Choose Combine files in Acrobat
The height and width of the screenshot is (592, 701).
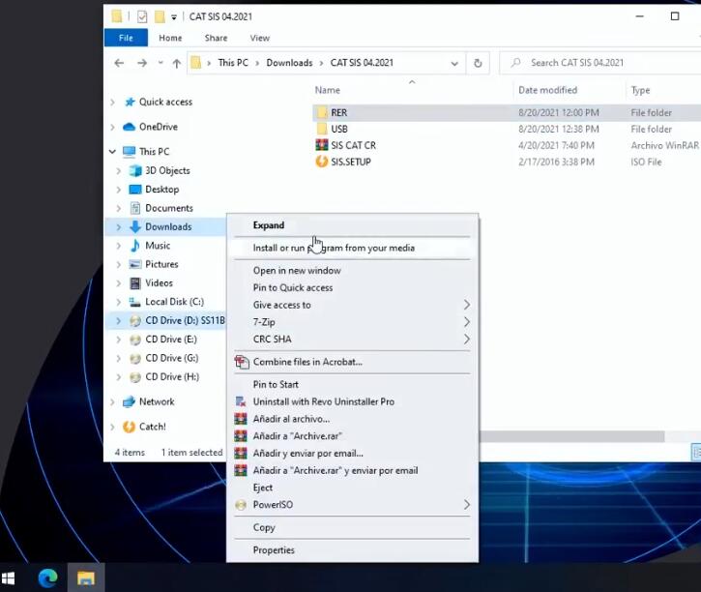coord(352,362)
